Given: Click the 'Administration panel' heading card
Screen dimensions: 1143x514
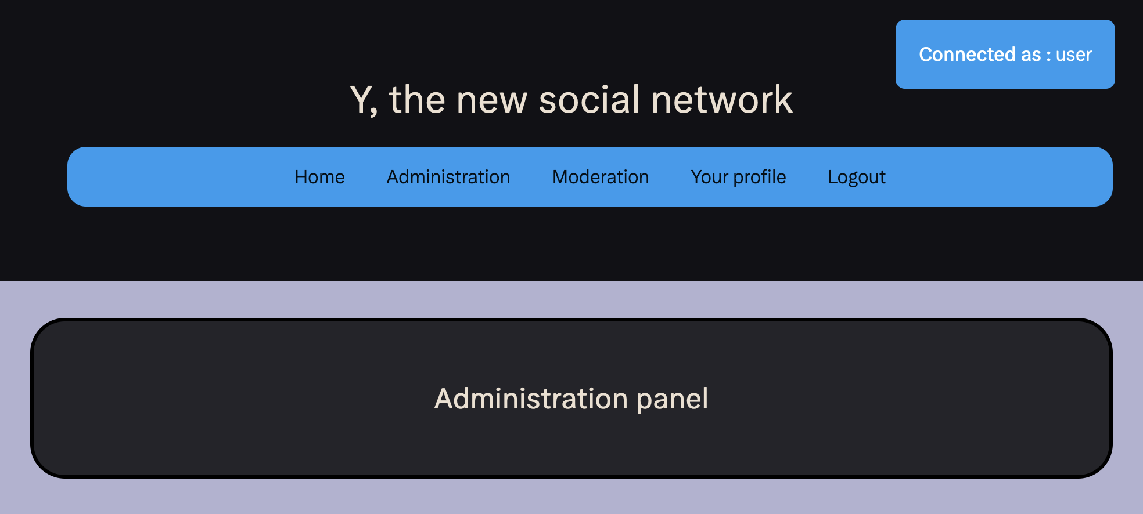Looking at the screenshot, I should point(571,398).
